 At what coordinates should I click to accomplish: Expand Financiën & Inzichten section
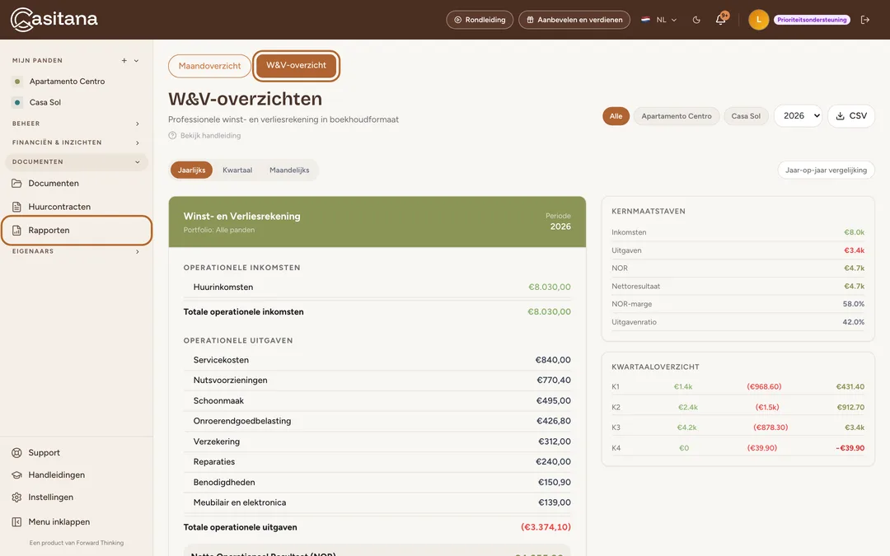(76, 143)
